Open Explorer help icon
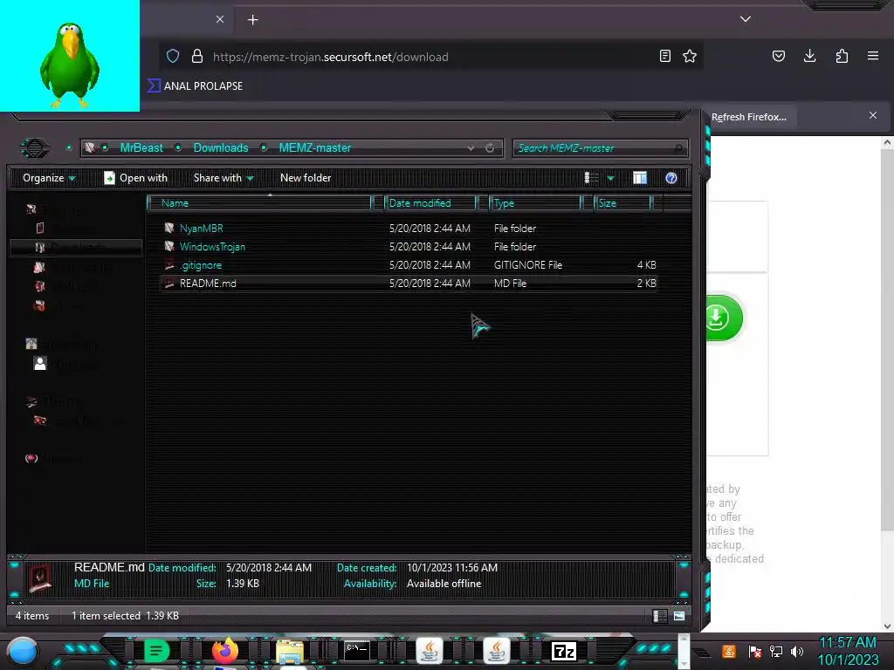The image size is (894, 670). click(671, 178)
